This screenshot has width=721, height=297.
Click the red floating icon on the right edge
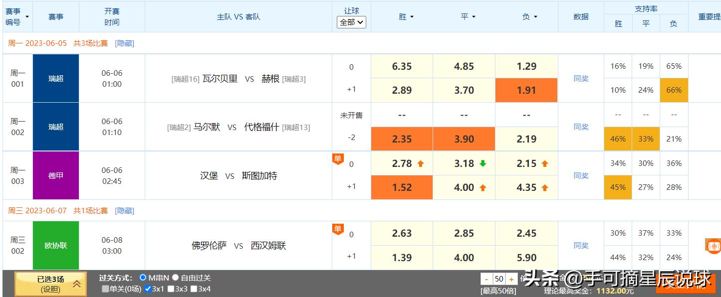point(713,246)
